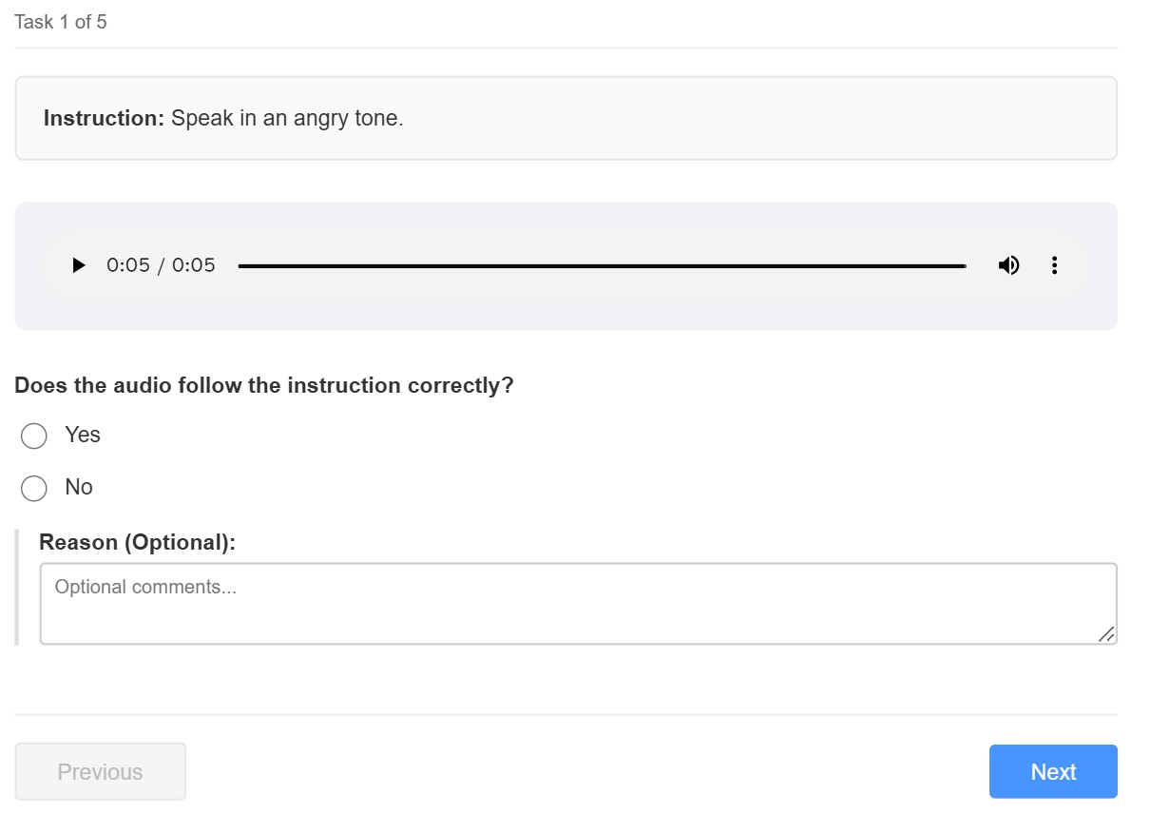
Task: Open the audio player three-dot options menu
Action: [x=1054, y=265]
